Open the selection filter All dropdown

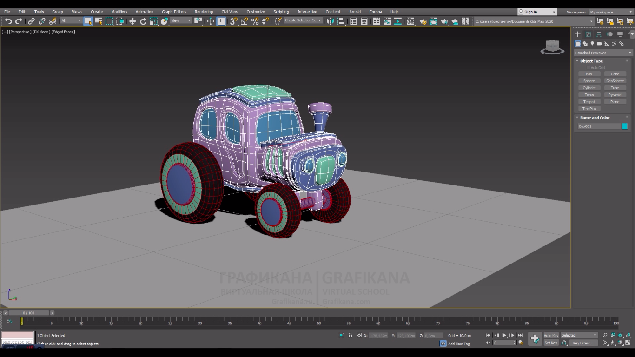click(x=71, y=21)
